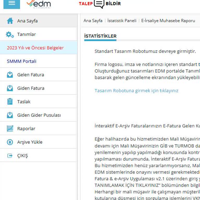200x200 pixels.
Task: Click the EDM logo
Action: coord(39,4)
